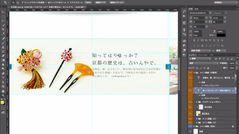Expand the 'メイン画像 (2)' group
239x134 pixels.
point(197,119)
